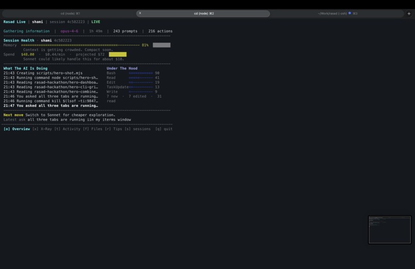Image resolution: width=415 pixels, height=269 pixels.
Task: Click the 'Rasad Live' title
Action: click(14, 22)
